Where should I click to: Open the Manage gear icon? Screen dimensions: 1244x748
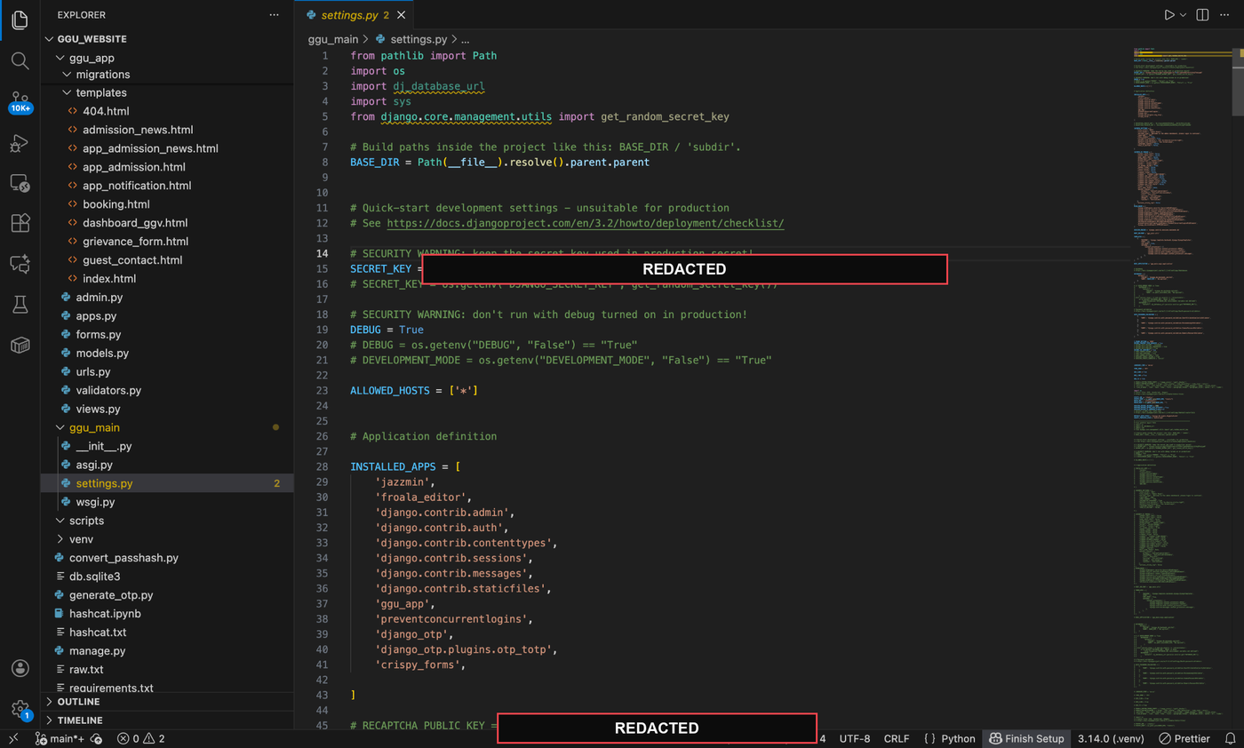coord(20,709)
